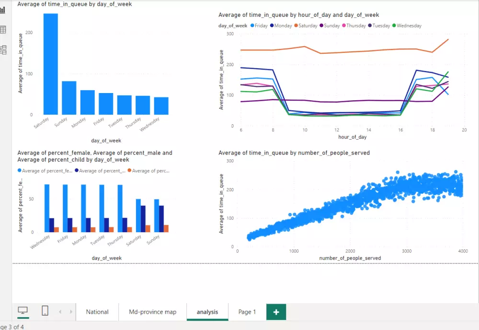This screenshot has height=330, width=479.
Task: Click Thursday legend item
Action: 354,26
